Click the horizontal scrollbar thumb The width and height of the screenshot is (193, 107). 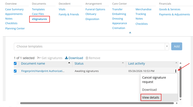coord(97,103)
